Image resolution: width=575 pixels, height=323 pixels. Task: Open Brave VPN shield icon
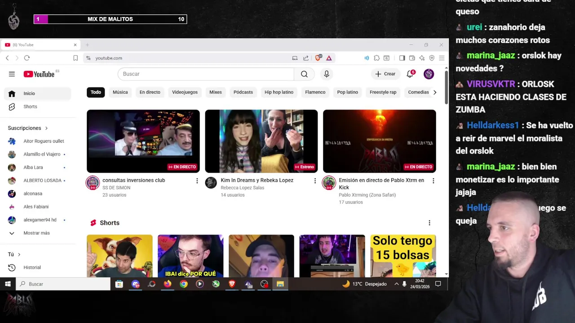432,58
